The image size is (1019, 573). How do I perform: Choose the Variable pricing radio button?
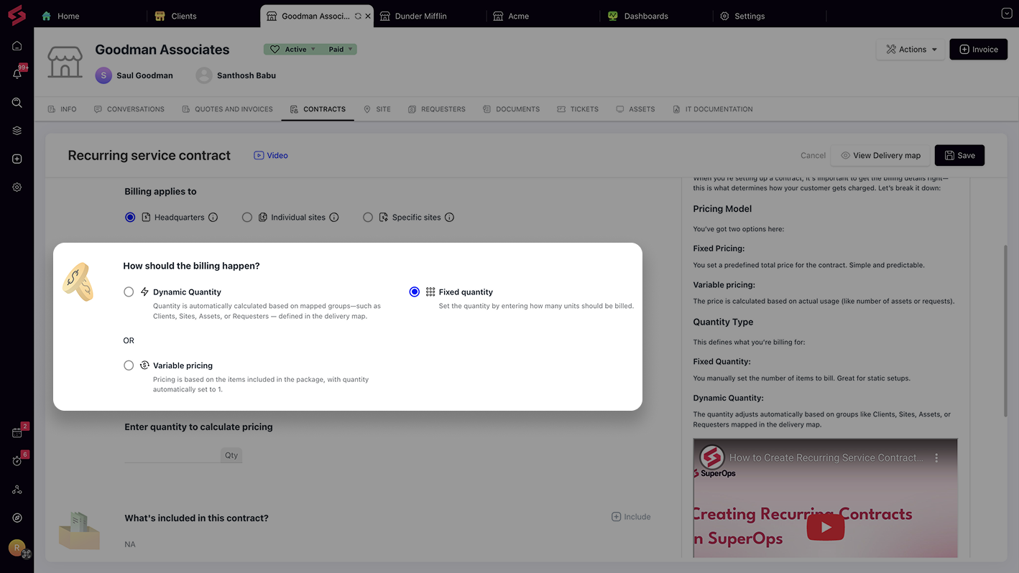click(x=129, y=365)
